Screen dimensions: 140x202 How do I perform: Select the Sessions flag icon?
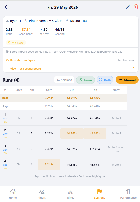coord(100,192)
